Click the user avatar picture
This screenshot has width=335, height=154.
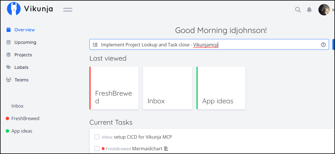[324, 10]
